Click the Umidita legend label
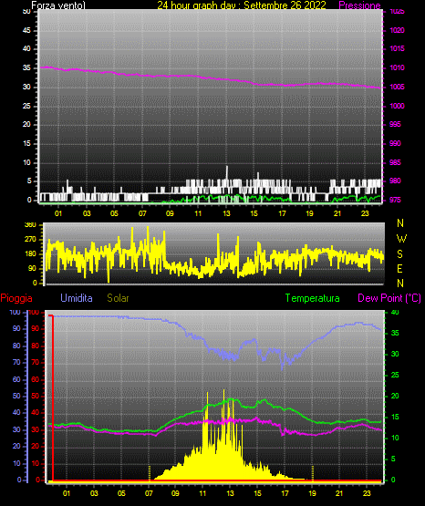The height and width of the screenshot is (506, 425). [x=77, y=298]
